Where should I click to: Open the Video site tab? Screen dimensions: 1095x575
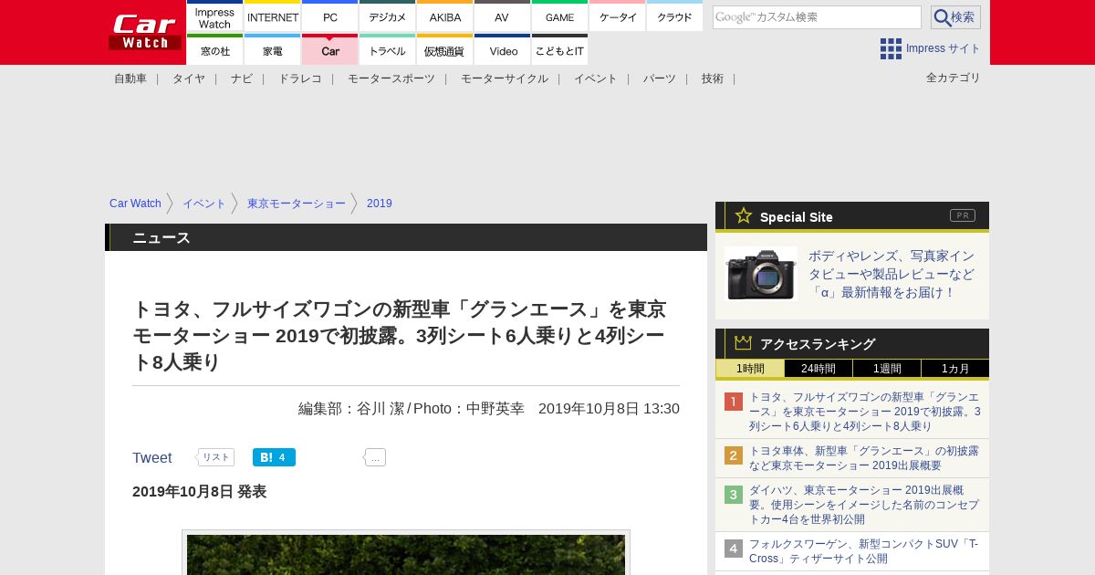tap(502, 51)
